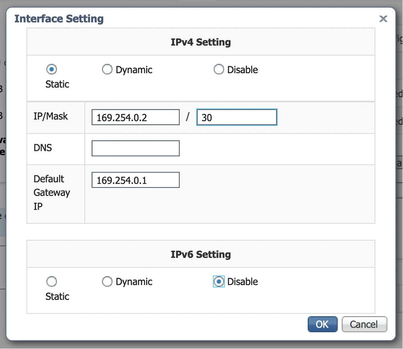
Task: Click the IP address field showing 169.254.0.2
Action: (x=135, y=118)
